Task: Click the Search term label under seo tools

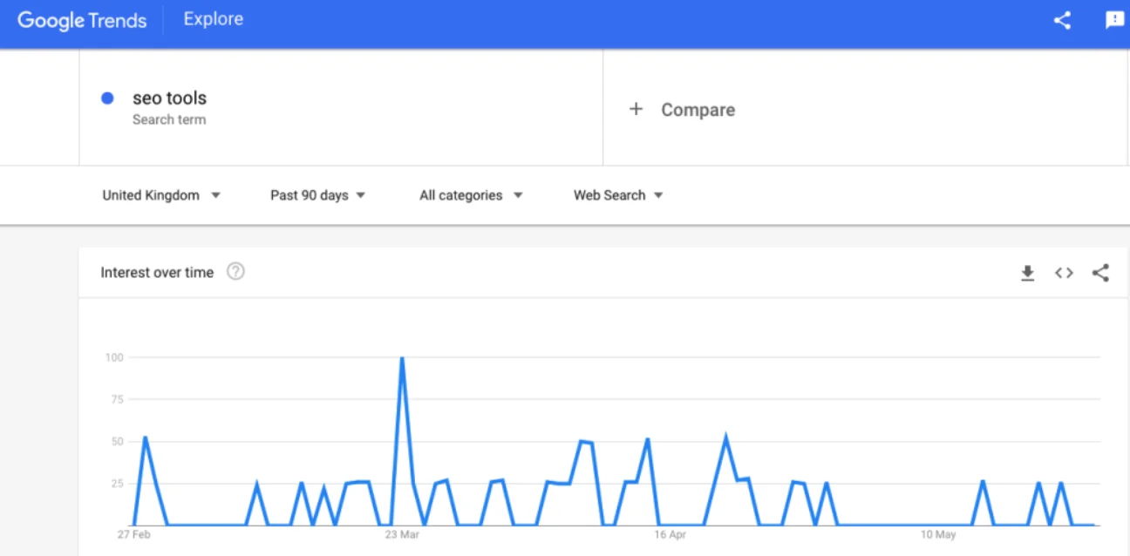Action: click(x=170, y=119)
